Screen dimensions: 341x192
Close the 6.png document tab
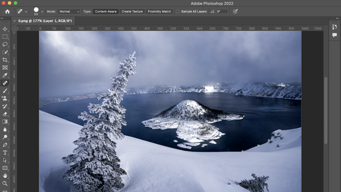(15, 21)
